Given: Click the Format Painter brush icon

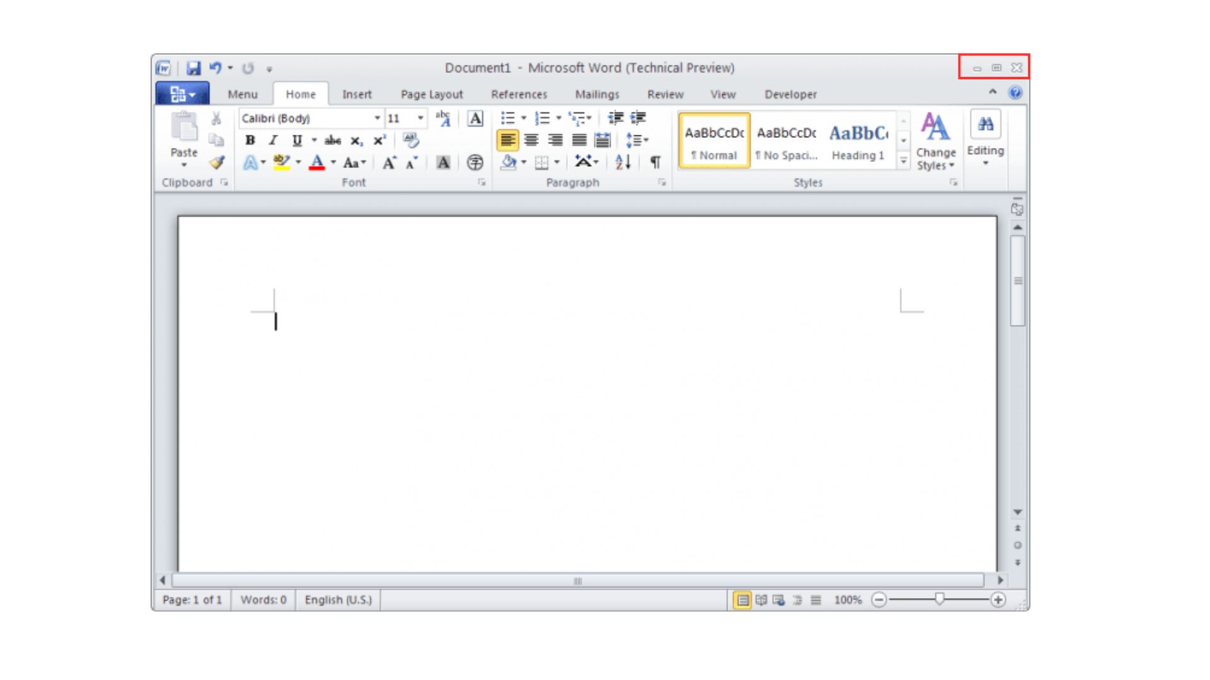Looking at the screenshot, I should [217, 163].
